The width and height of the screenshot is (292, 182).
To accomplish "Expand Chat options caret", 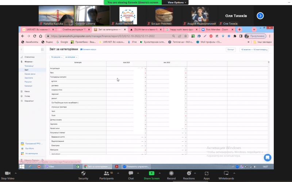I will tap(138, 173).
